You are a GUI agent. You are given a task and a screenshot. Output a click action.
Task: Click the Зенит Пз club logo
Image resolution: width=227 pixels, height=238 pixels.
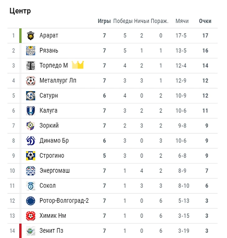click(30, 231)
